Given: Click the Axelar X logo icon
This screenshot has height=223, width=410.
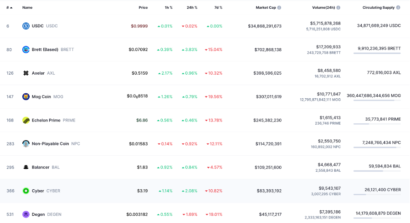Looking at the screenshot, I should 26,73.
